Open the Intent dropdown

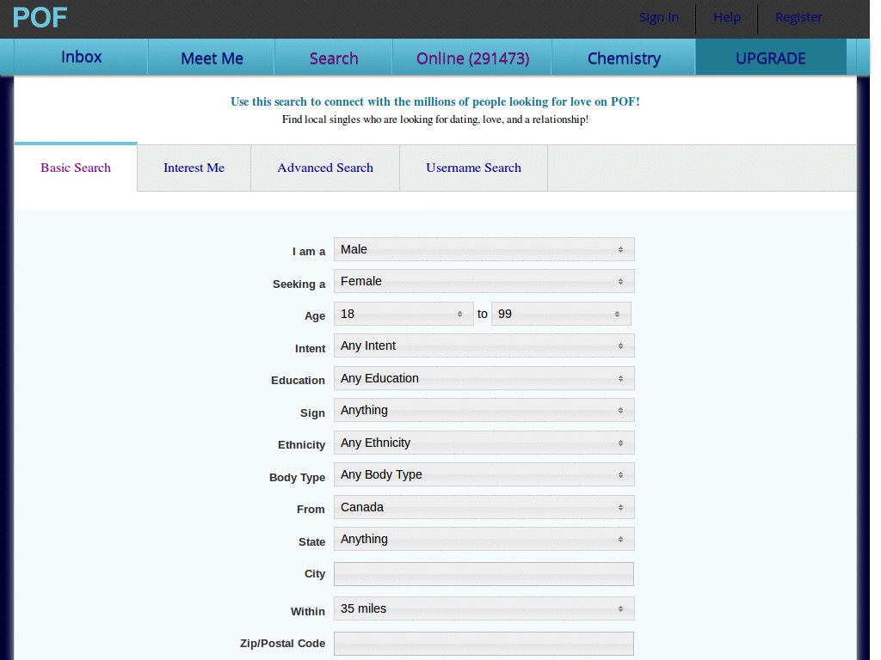tap(484, 345)
